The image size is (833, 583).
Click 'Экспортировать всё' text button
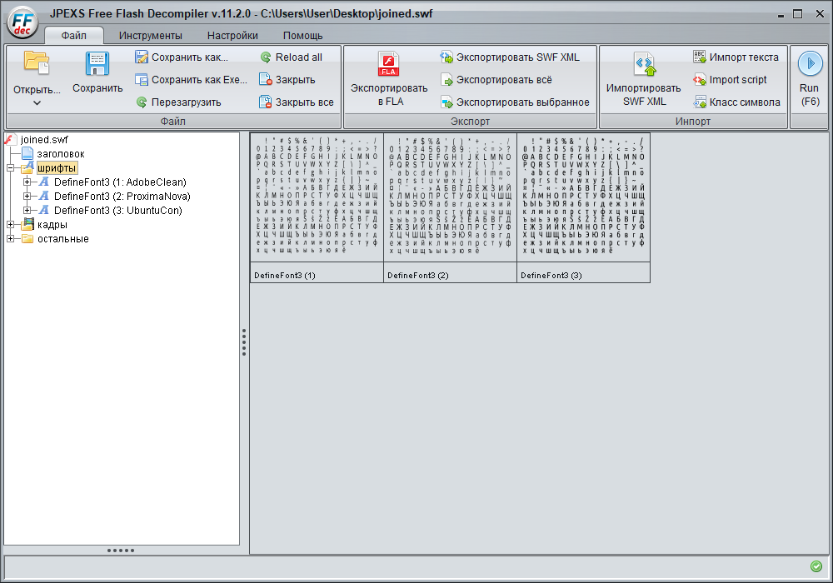[x=504, y=80]
